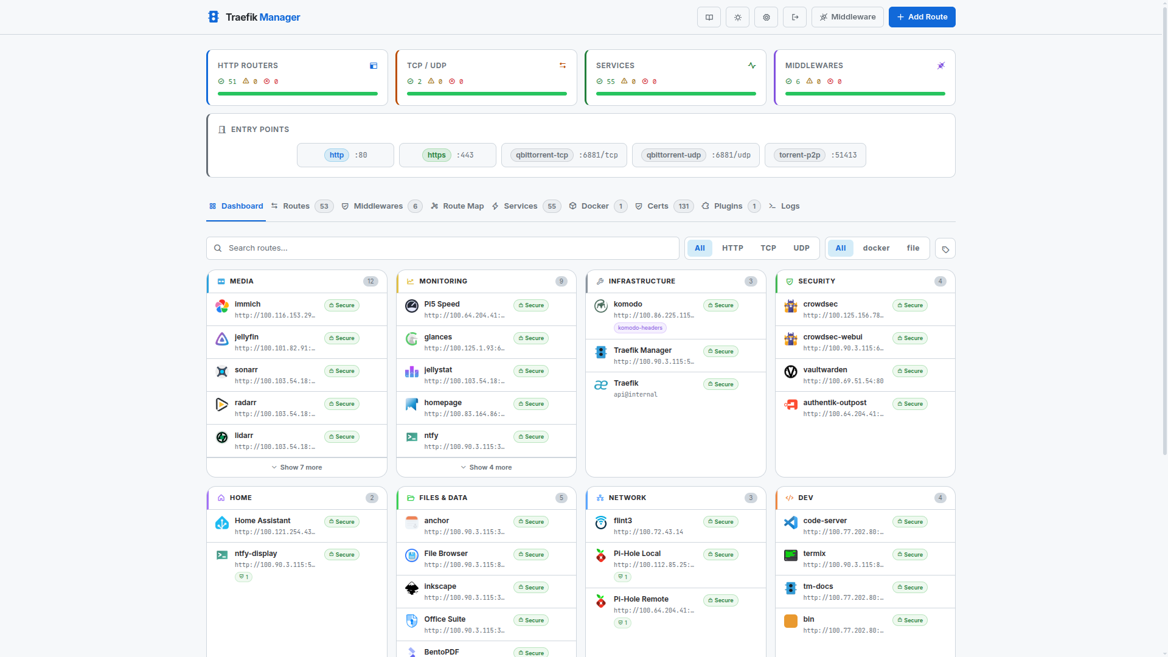Expand Show 7 more in Media section

click(297, 467)
